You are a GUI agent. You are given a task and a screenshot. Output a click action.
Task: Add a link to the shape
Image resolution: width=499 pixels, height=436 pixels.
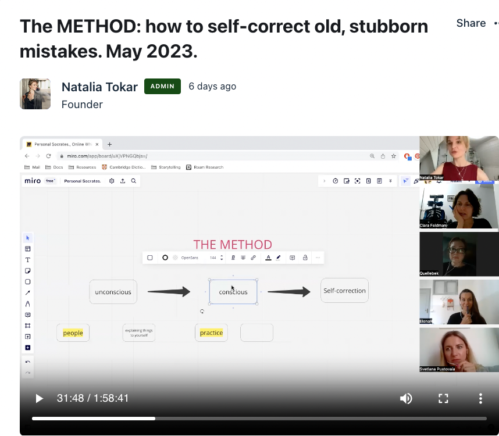[254, 258]
